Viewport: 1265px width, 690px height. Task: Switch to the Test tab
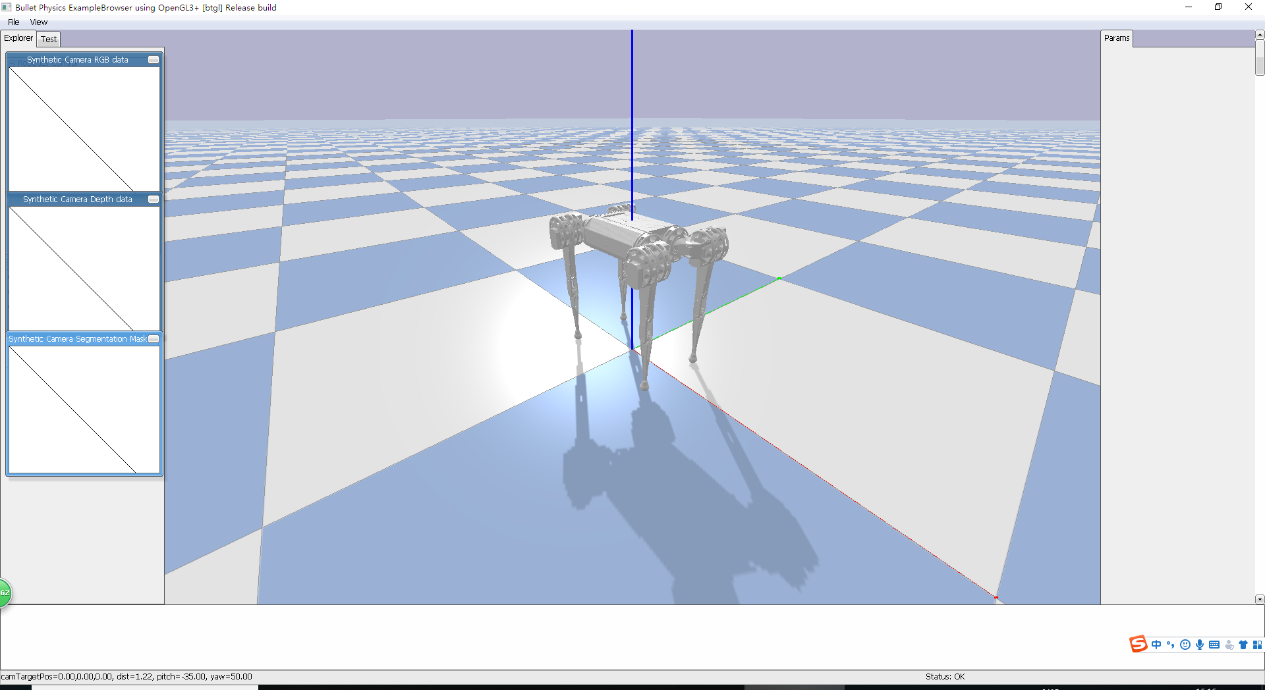[49, 39]
